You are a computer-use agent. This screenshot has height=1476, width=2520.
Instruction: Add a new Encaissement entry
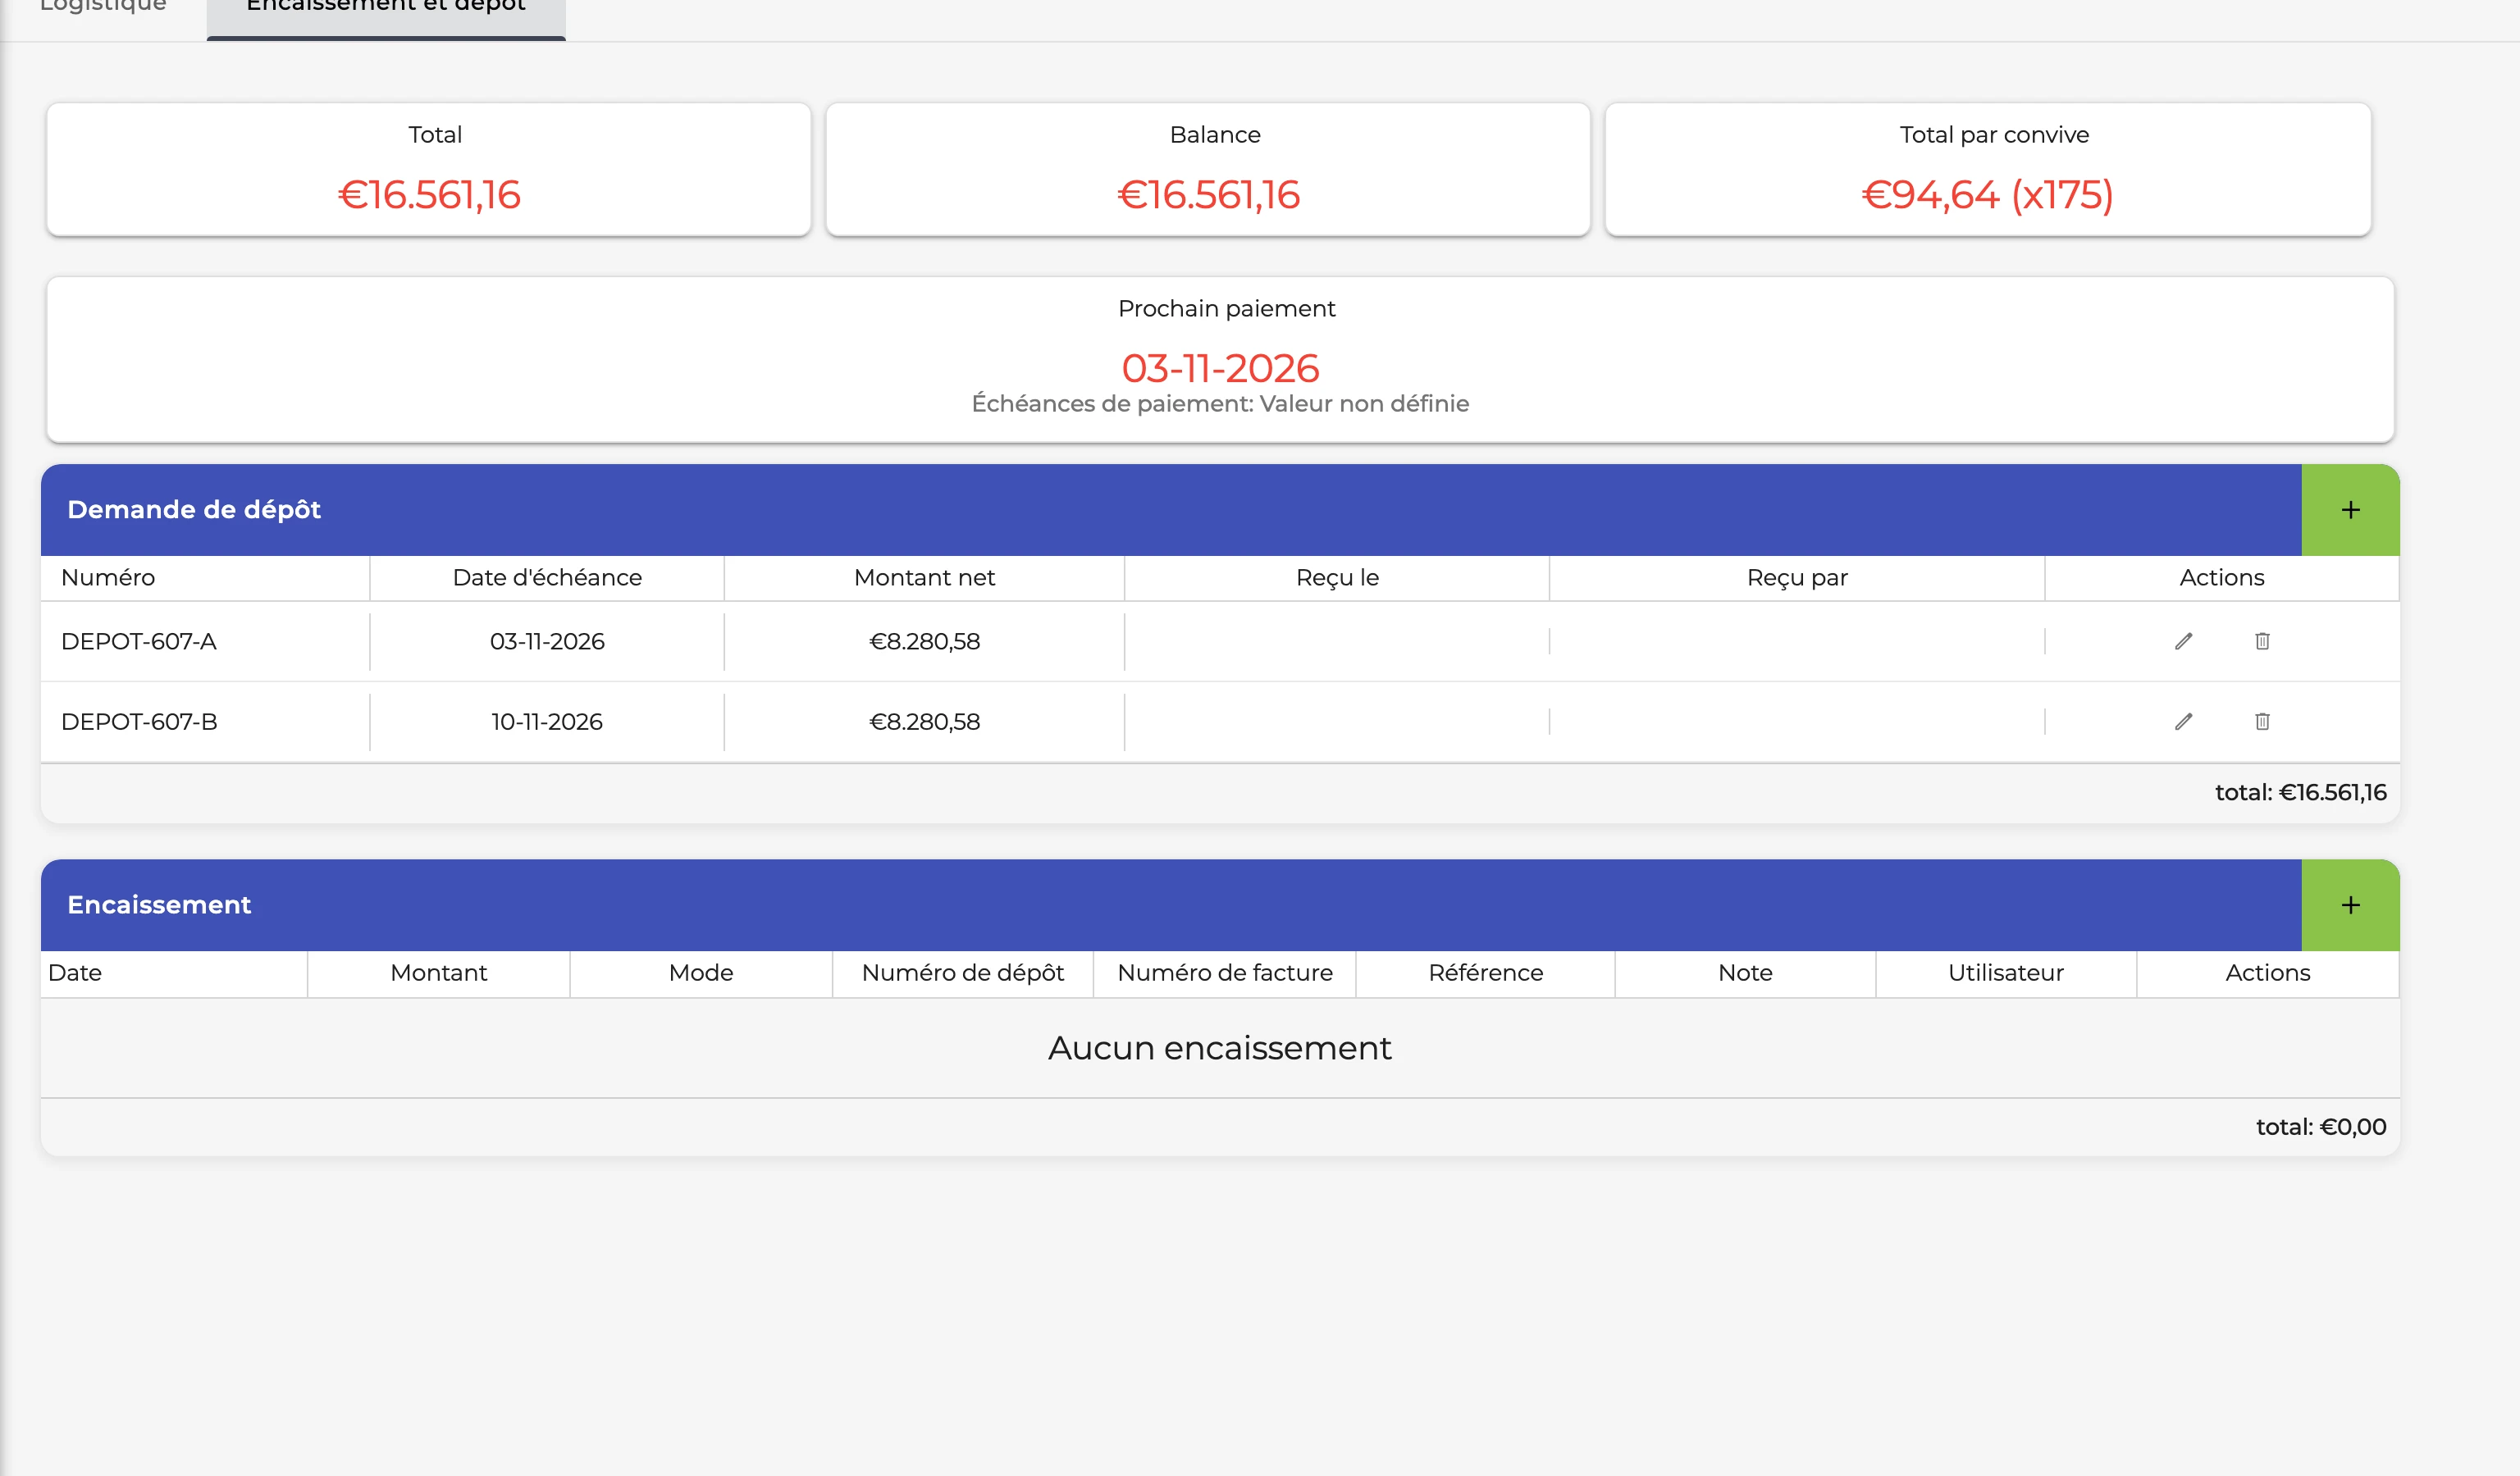[x=2350, y=905]
